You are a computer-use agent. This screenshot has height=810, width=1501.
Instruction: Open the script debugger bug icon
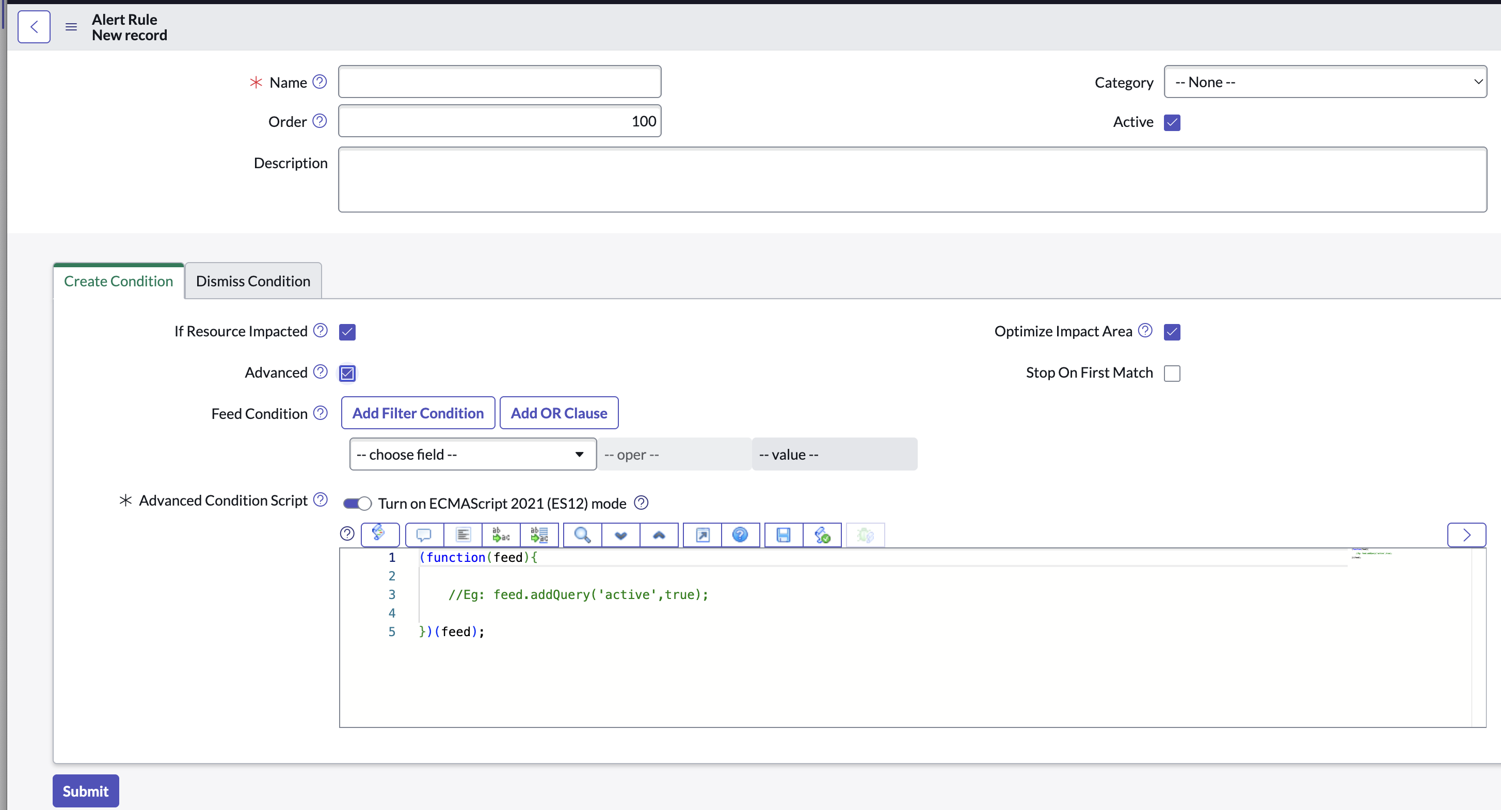(866, 534)
